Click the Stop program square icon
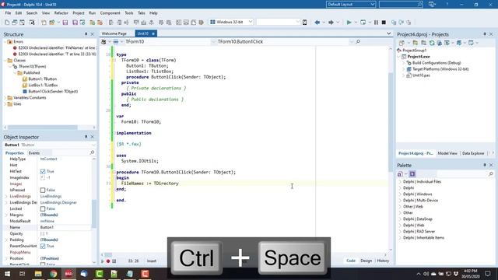The width and height of the screenshot is (498, 280). [384, 23]
